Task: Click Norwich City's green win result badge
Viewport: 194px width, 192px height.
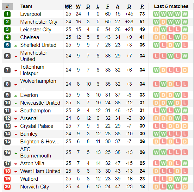Action: [170, 187]
